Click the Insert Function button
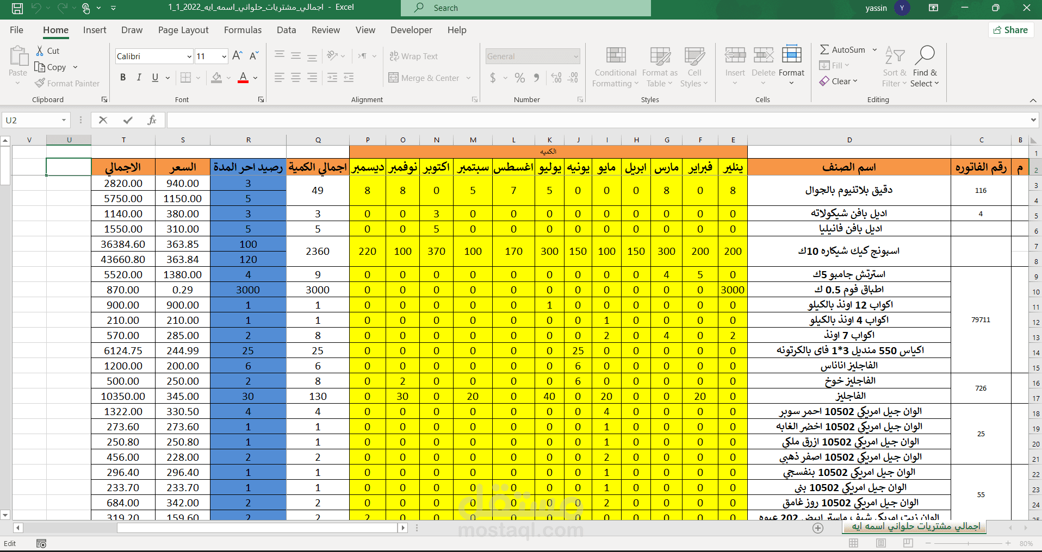The image size is (1042, 552). (152, 120)
